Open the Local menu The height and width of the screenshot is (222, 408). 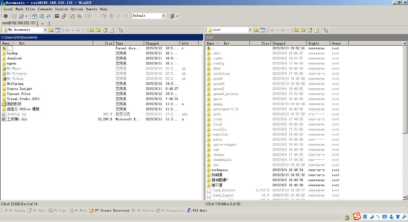pos(8,9)
